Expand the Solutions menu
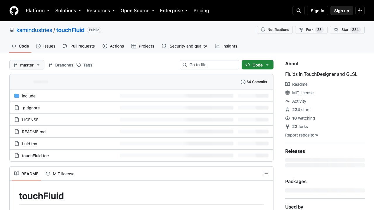The height and width of the screenshot is (210, 374). (68, 10)
